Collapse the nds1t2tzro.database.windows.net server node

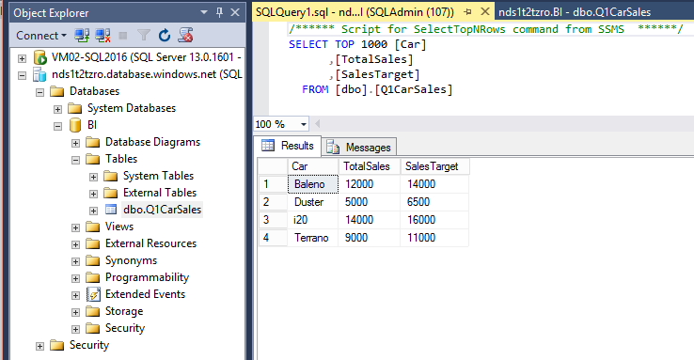tap(23, 75)
